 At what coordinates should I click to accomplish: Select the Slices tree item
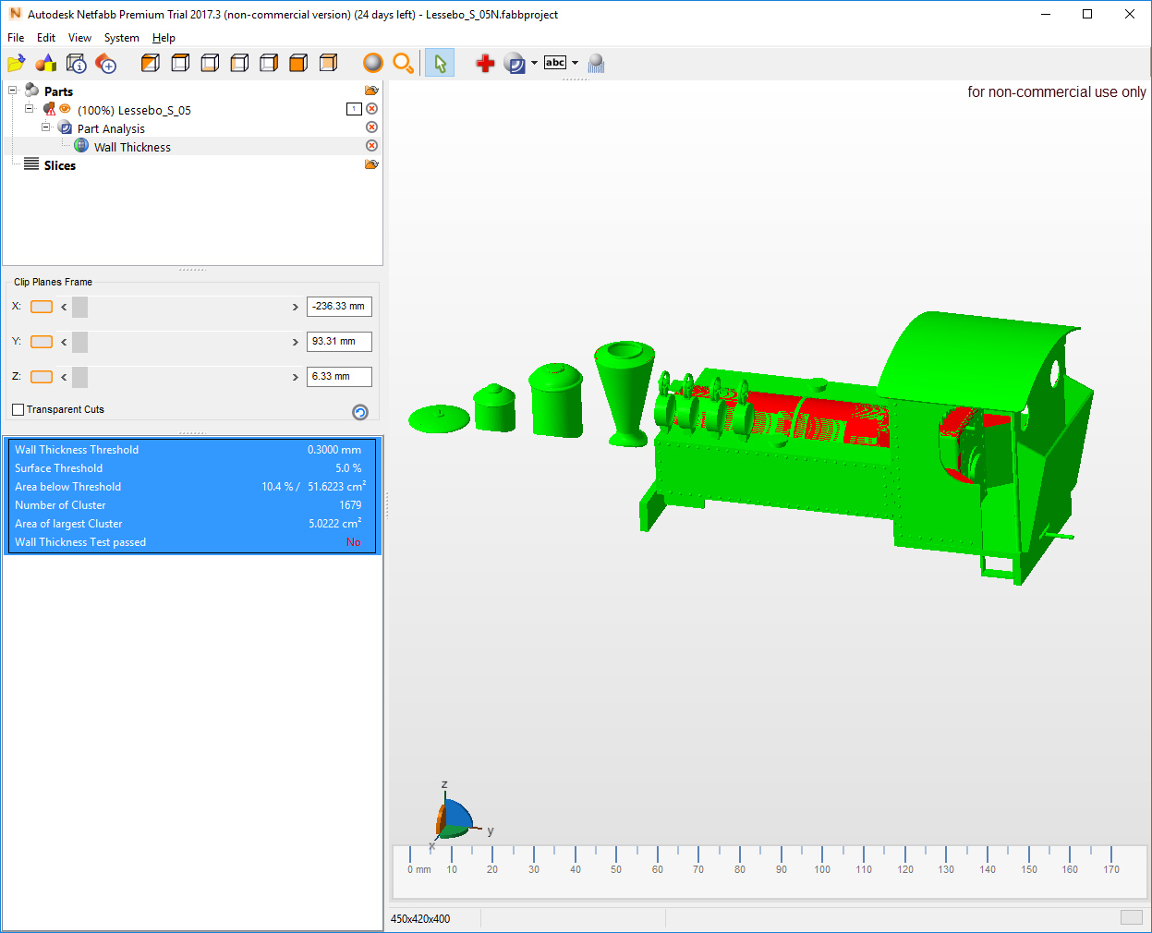coord(60,165)
